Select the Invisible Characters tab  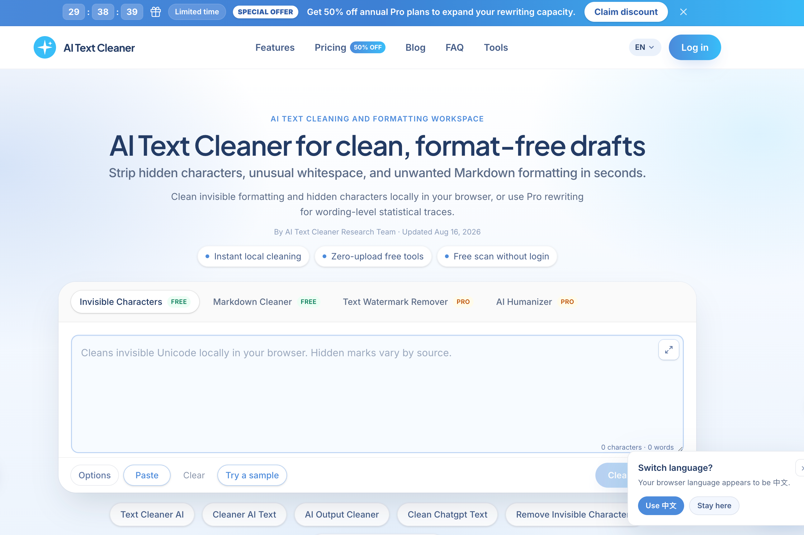pos(135,302)
